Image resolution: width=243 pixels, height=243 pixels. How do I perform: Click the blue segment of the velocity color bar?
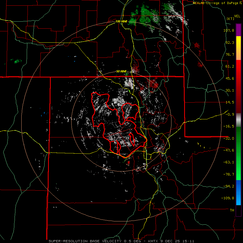pos(238,193)
